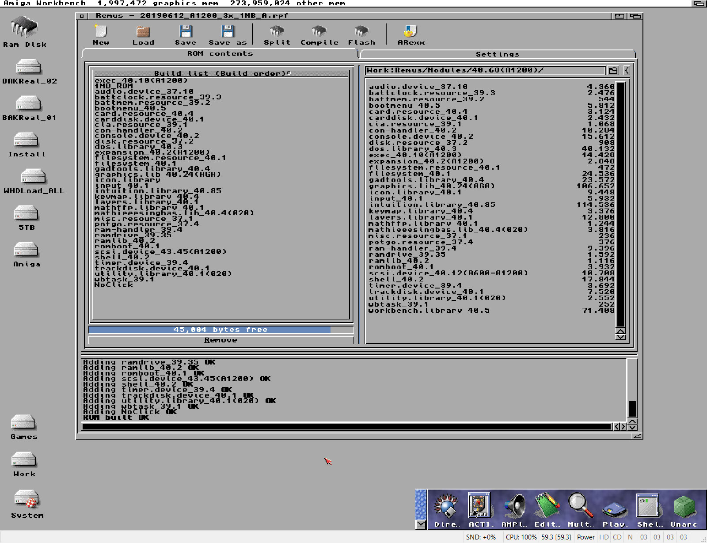The width and height of the screenshot is (707, 543).
Task: Click the Save as floppy icon
Action: click(x=228, y=31)
